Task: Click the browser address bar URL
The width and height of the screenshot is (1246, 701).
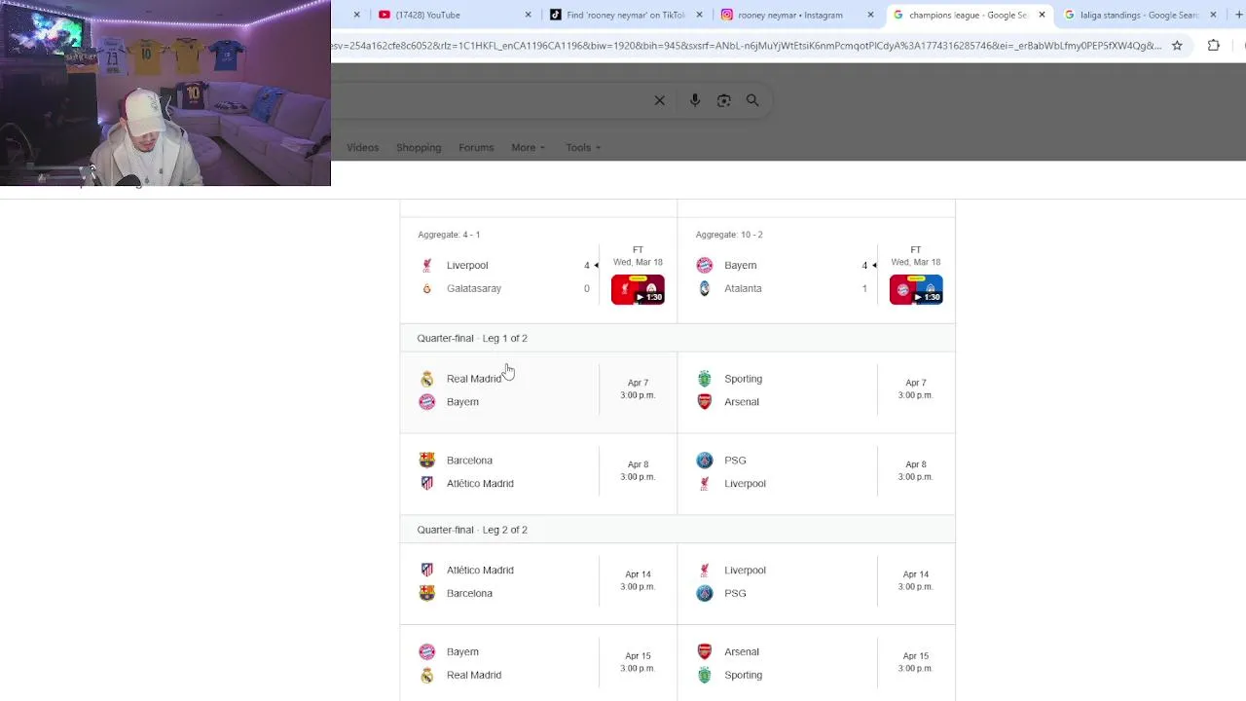Action: (x=746, y=45)
